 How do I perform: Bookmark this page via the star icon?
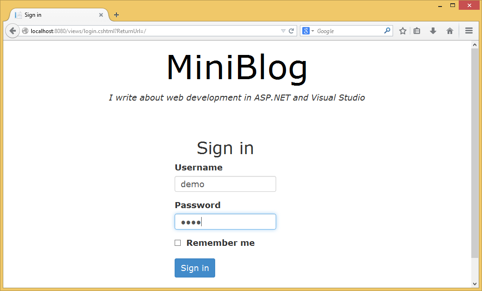click(x=402, y=31)
